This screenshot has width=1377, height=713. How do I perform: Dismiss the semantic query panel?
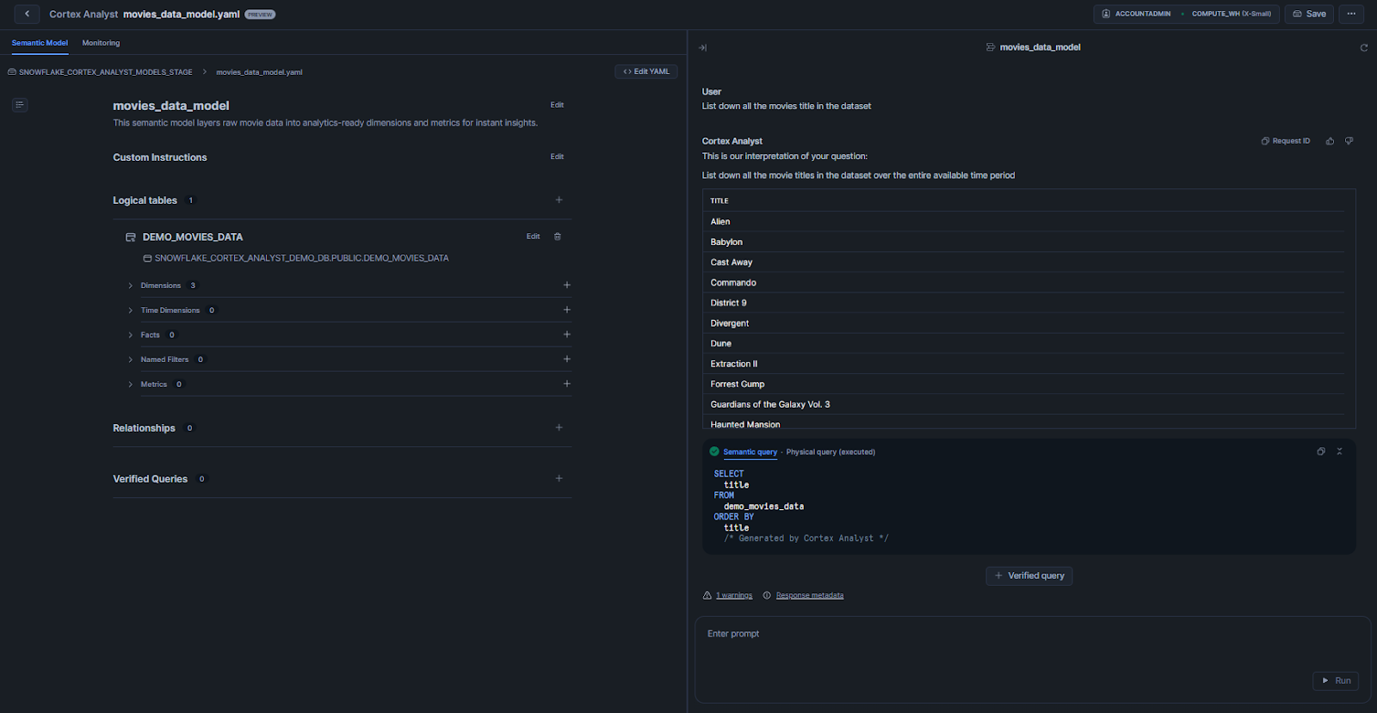pyautogui.click(x=1339, y=451)
